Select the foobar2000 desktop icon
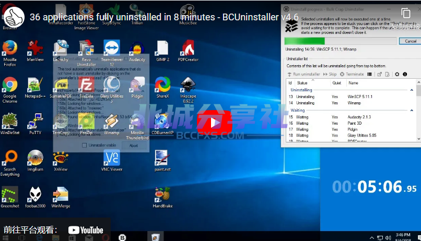This screenshot has height=241, width=421. 35,197
